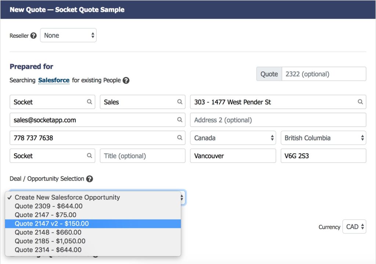Click search icon in phone 778 737 7638 field

pos(180,137)
